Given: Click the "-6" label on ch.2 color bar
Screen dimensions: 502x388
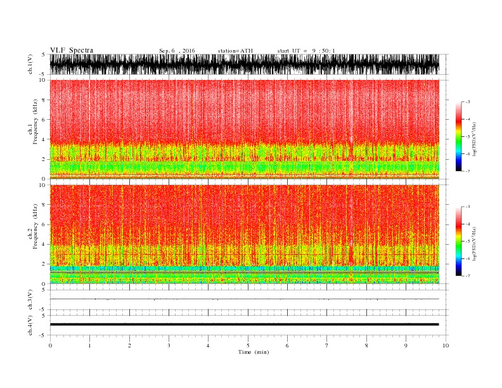Looking at the screenshot, I should click(x=468, y=259).
